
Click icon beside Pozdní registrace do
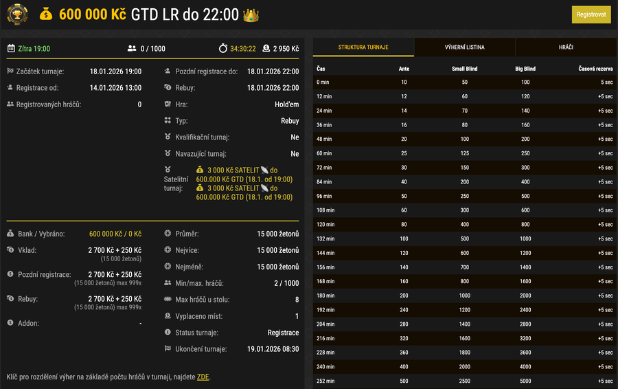click(x=168, y=71)
